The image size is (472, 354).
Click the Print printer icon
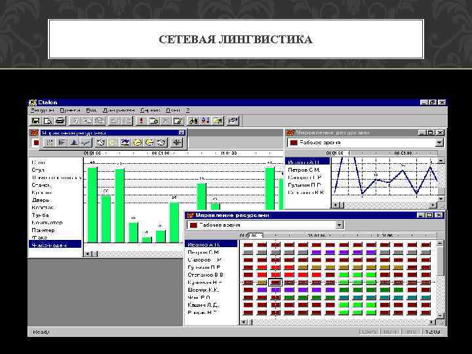(x=60, y=121)
